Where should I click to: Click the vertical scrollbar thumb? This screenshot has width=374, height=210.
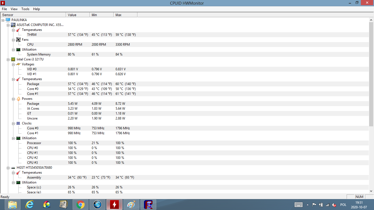click(x=371, y=74)
